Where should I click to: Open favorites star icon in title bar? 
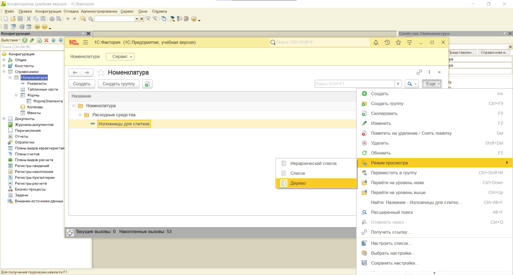pyautogui.click(x=398, y=42)
